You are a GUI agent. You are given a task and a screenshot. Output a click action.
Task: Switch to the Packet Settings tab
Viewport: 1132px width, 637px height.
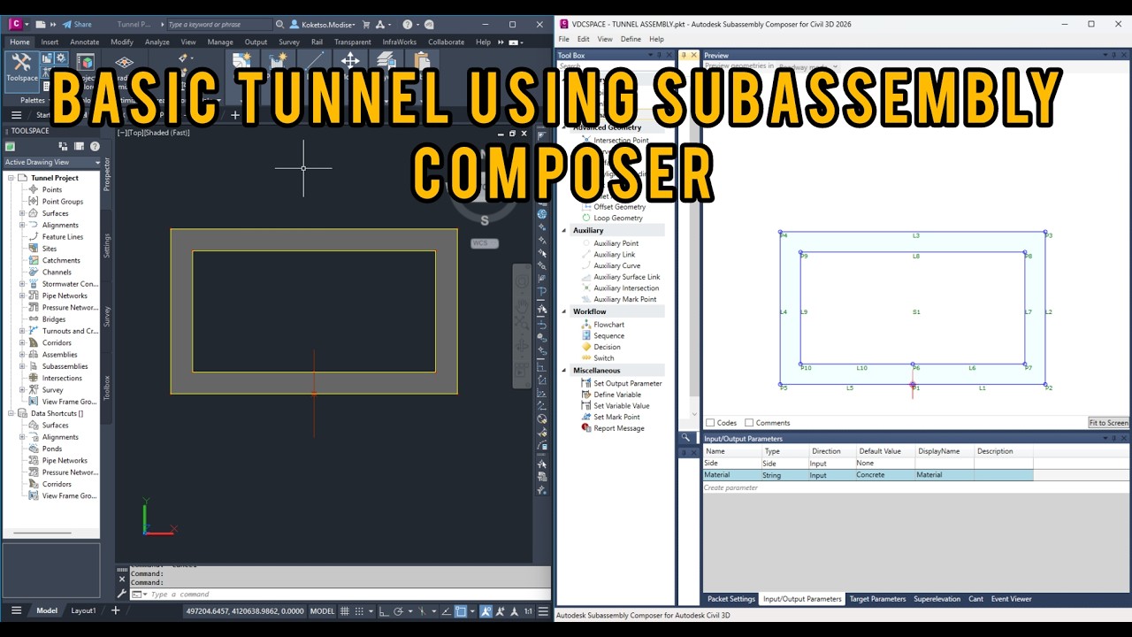pyautogui.click(x=731, y=599)
